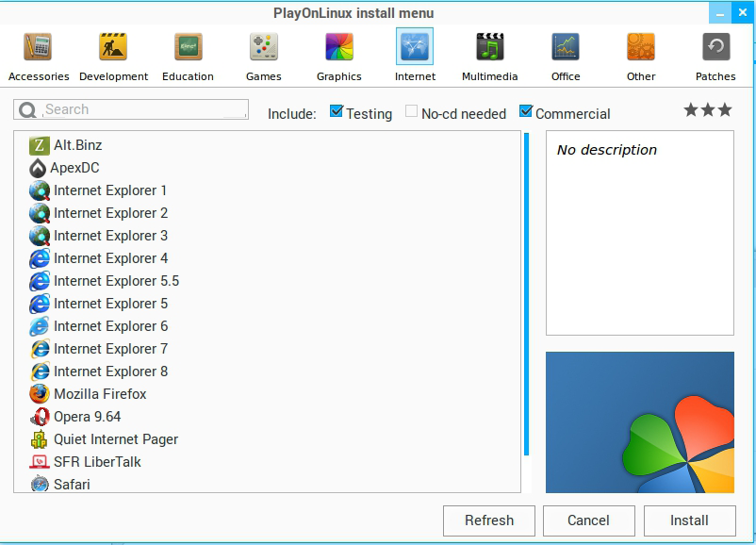Viewport: 756px width, 545px height.
Task: Click the Internet Explorer 3 globe icon
Action: 39,236
